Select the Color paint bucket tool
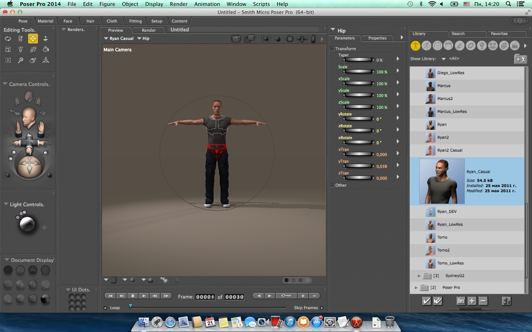The height and width of the screenshot is (332, 532). point(46,49)
